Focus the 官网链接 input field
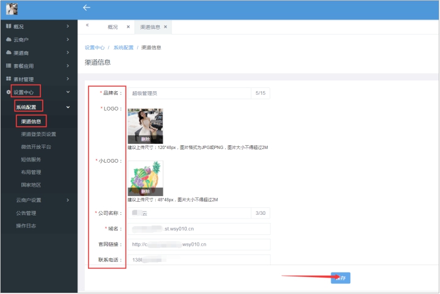The height and width of the screenshot is (294, 440). point(199,244)
